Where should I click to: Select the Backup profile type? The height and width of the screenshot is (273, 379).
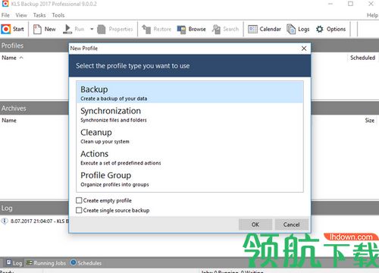click(x=189, y=93)
